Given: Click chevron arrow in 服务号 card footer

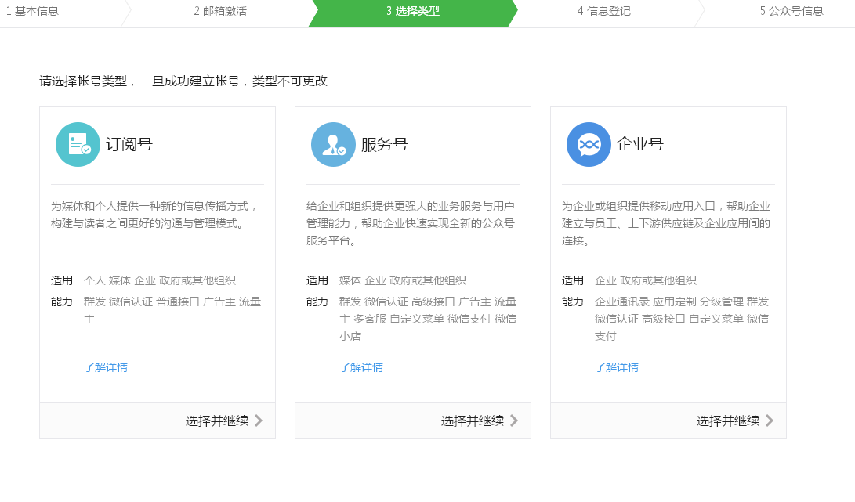Looking at the screenshot, I should click(514, 421).
